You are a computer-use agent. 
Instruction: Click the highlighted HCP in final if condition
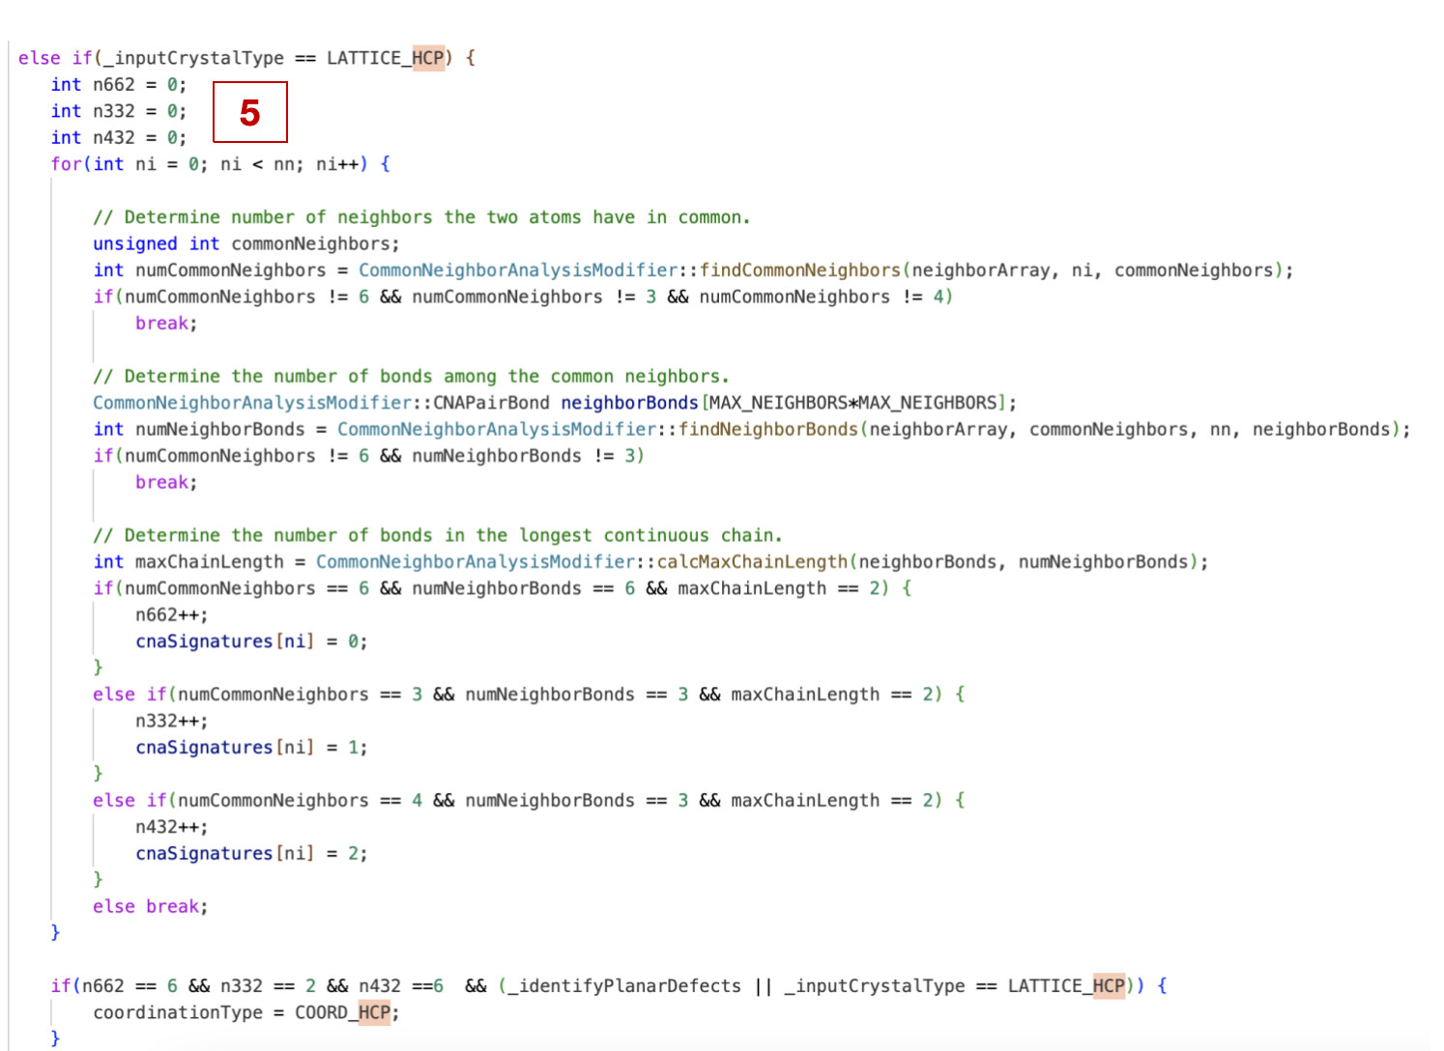click(x=1110, y=985)
